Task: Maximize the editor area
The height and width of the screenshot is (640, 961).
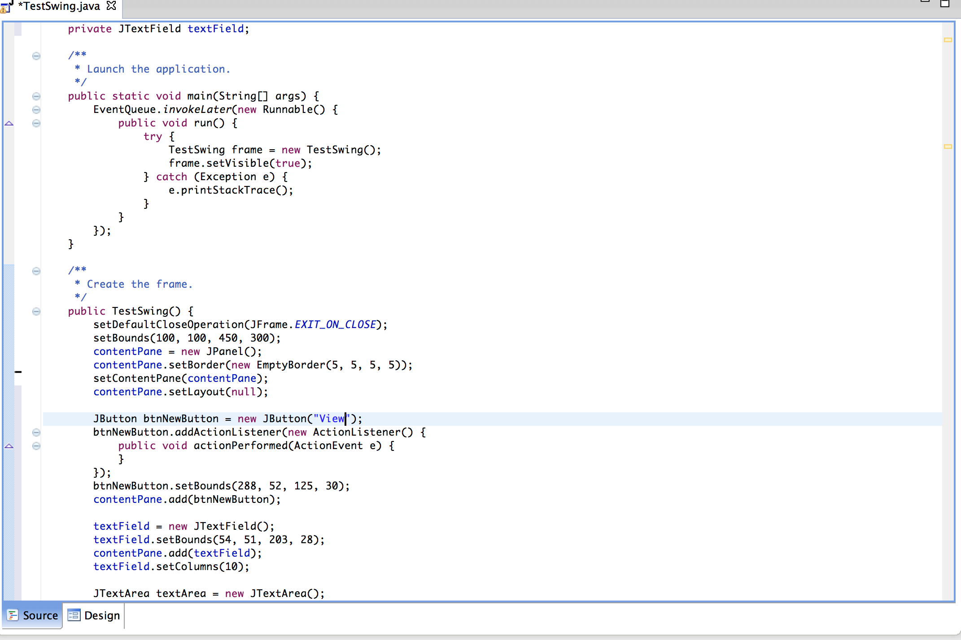Action: tap(944, 4)
